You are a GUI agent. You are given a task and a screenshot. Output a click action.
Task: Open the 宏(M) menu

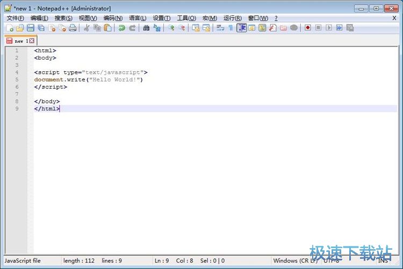pos(210,18)
